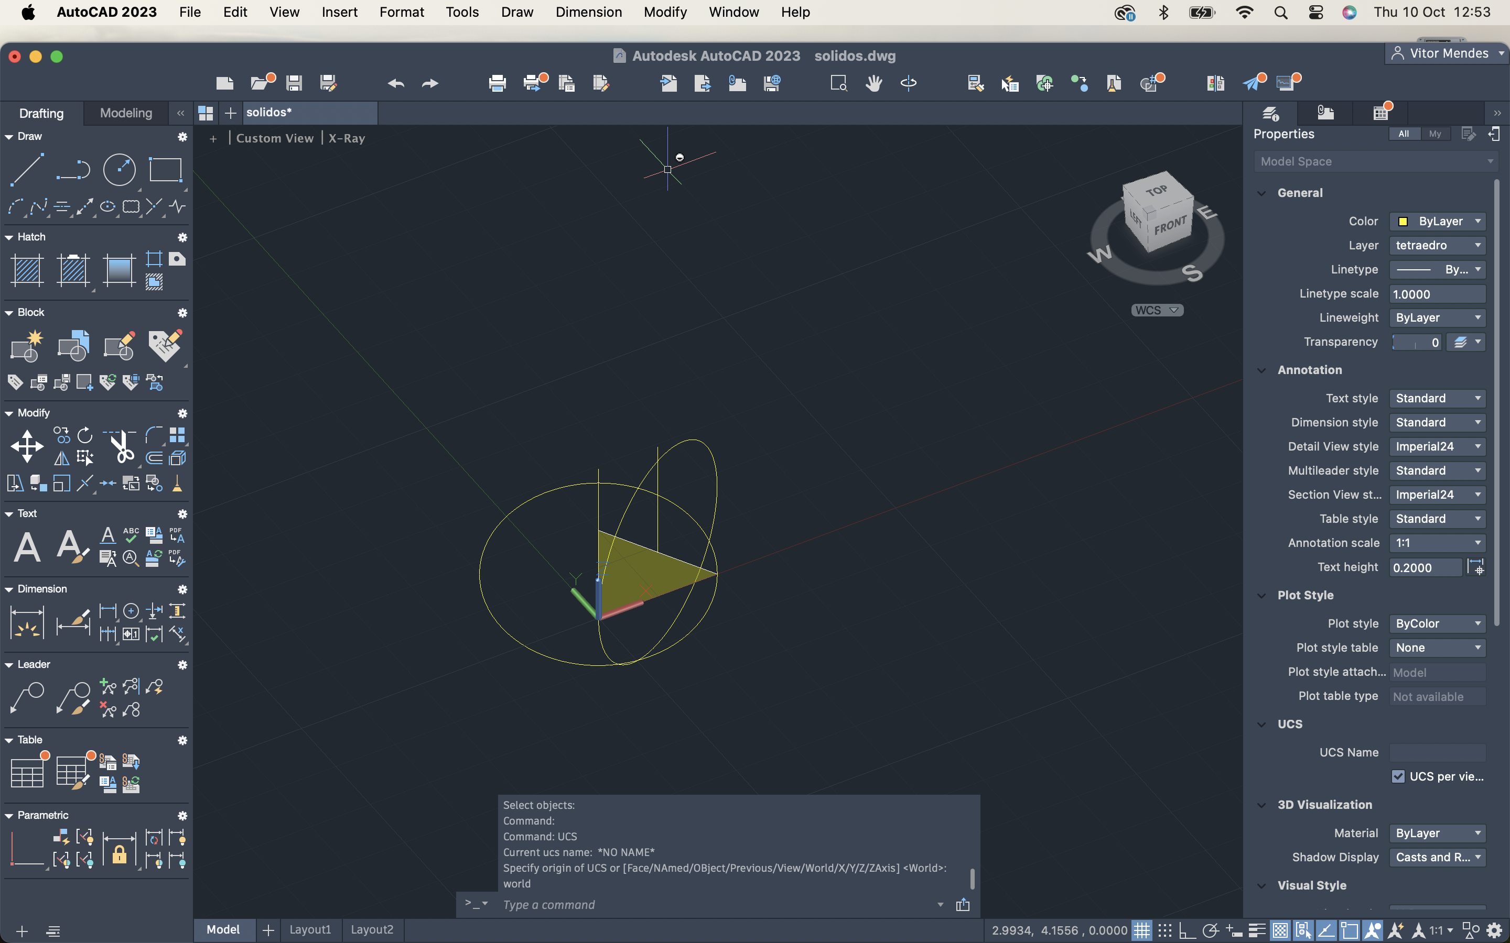The height and width of the screenshot is (943, 1510).
Task: Collapse the General properties section
Action: pos(1261,193)
